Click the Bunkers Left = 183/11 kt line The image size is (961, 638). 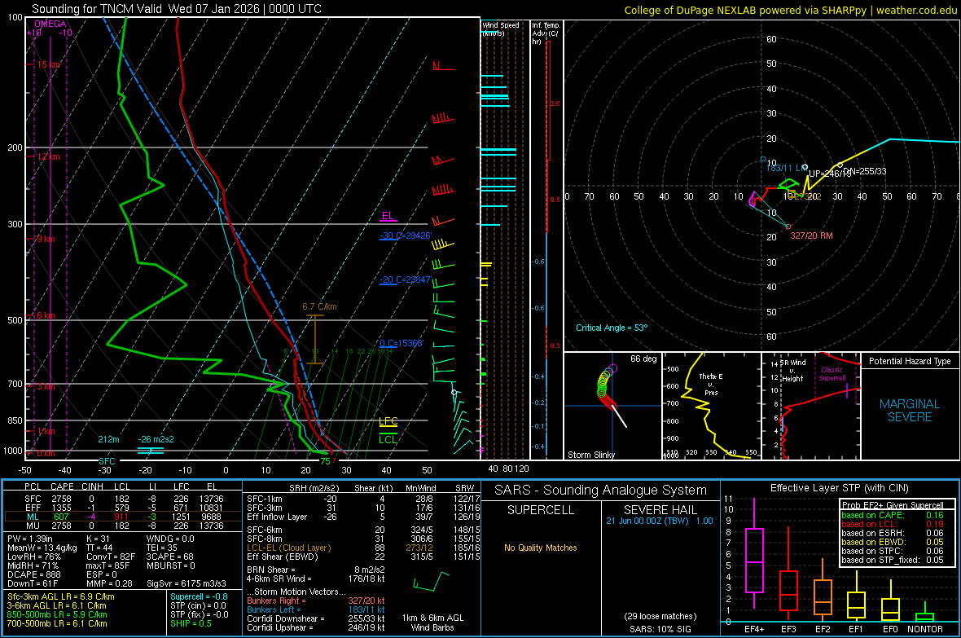point(316,609)
